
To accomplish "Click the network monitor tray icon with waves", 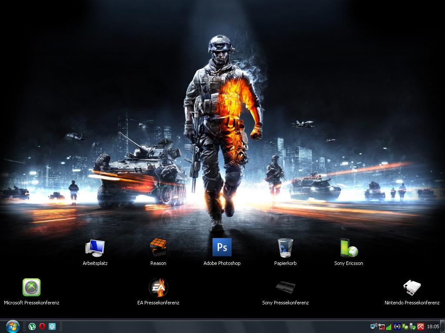I will [374, 326].
